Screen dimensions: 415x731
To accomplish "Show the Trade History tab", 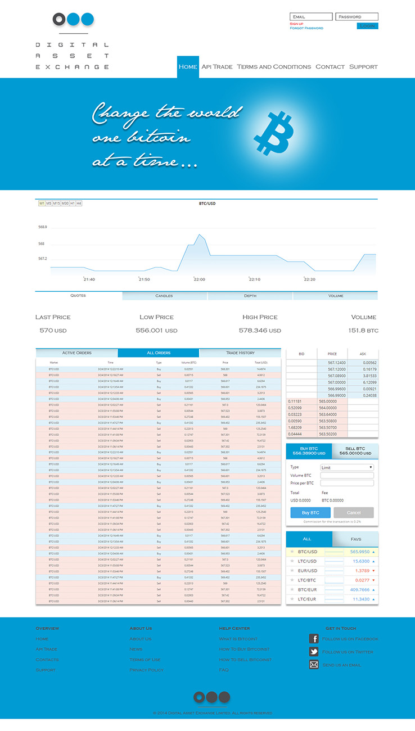I will (x=240, y=353).
